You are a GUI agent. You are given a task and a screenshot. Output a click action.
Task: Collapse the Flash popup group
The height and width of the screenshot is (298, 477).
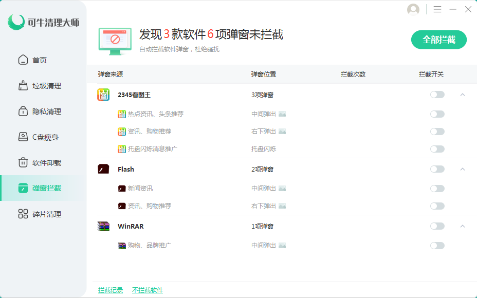coord(463,169)
